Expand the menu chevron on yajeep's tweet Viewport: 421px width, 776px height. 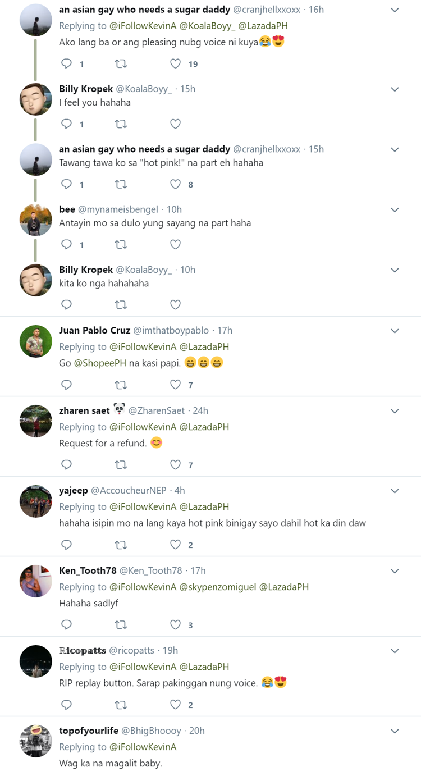395,491
